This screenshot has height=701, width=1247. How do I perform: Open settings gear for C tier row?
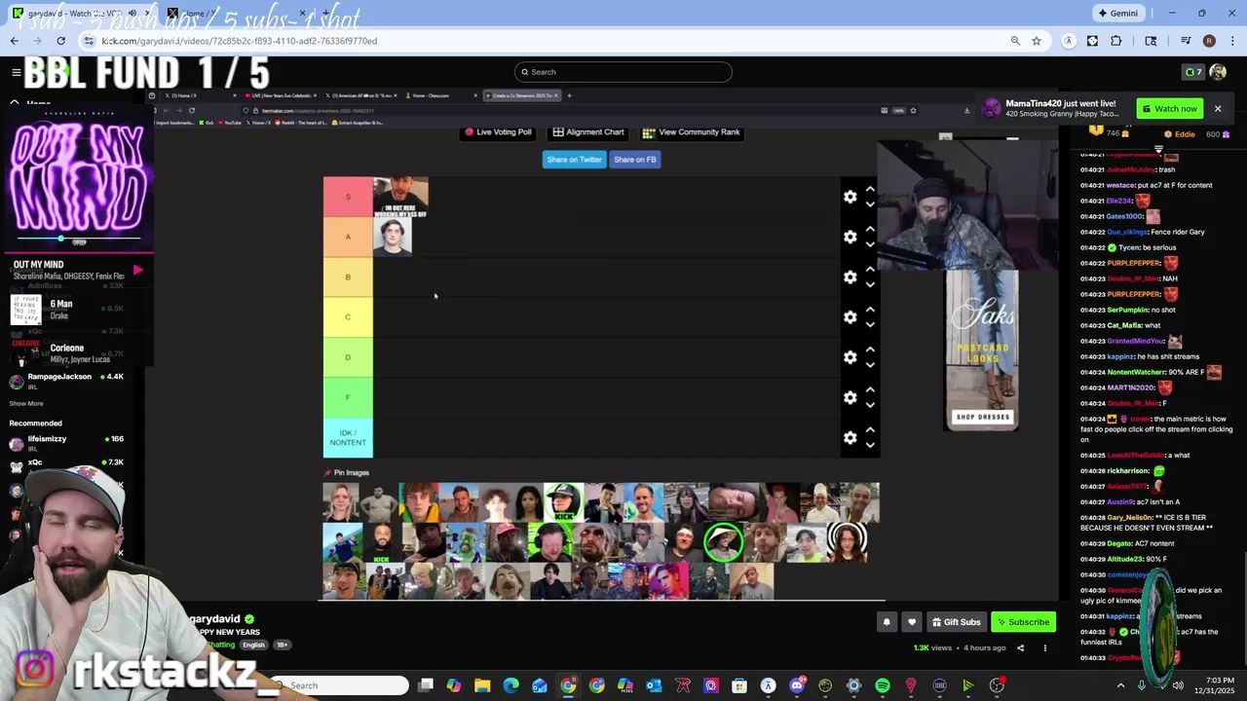(x=850, y=317)
